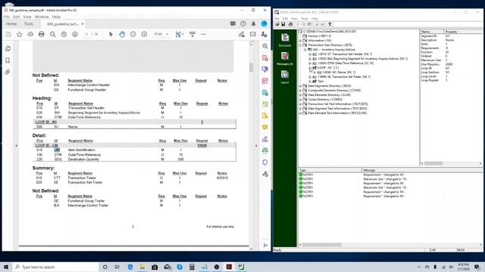Collapse the right tools pane arrow in Acrobat

point(256,146)
